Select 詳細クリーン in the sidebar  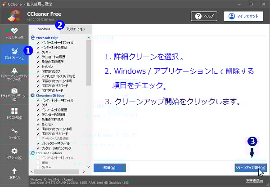[14, 54]
